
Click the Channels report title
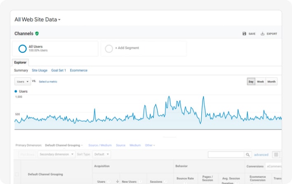[x=24, y=33]
